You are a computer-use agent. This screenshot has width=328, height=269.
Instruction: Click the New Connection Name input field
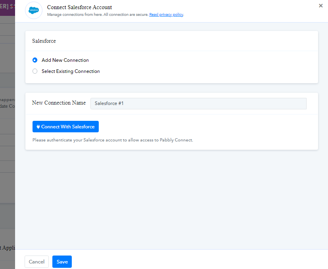(x=198, y=103)
